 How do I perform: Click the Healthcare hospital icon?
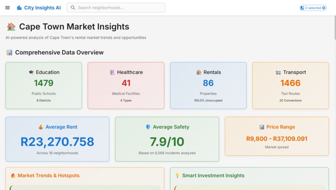pyautogui.click(x=112, y=72)
